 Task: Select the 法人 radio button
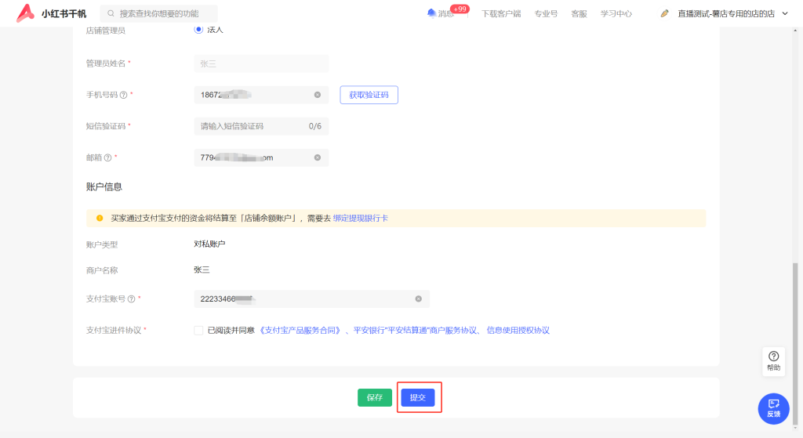point(198,30)
